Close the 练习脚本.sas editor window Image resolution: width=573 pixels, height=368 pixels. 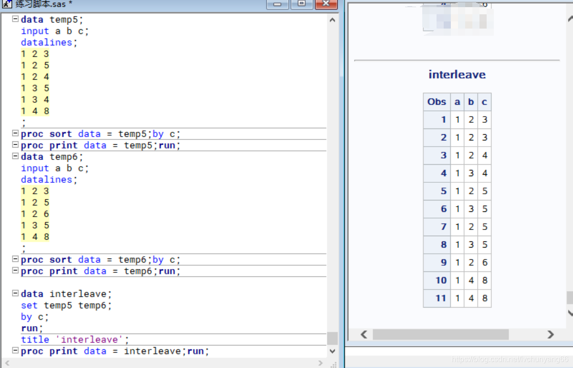326,4
